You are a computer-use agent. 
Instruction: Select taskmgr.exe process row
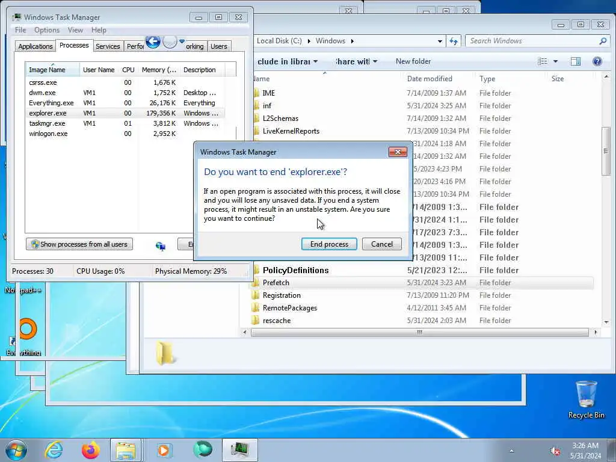125,123
